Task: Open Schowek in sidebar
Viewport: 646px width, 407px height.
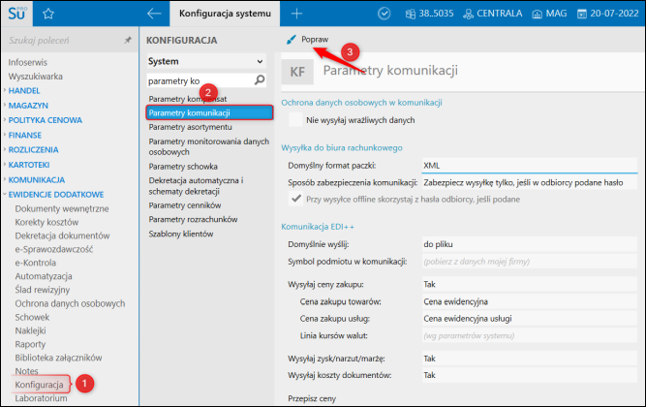Action: coord(32,317)
